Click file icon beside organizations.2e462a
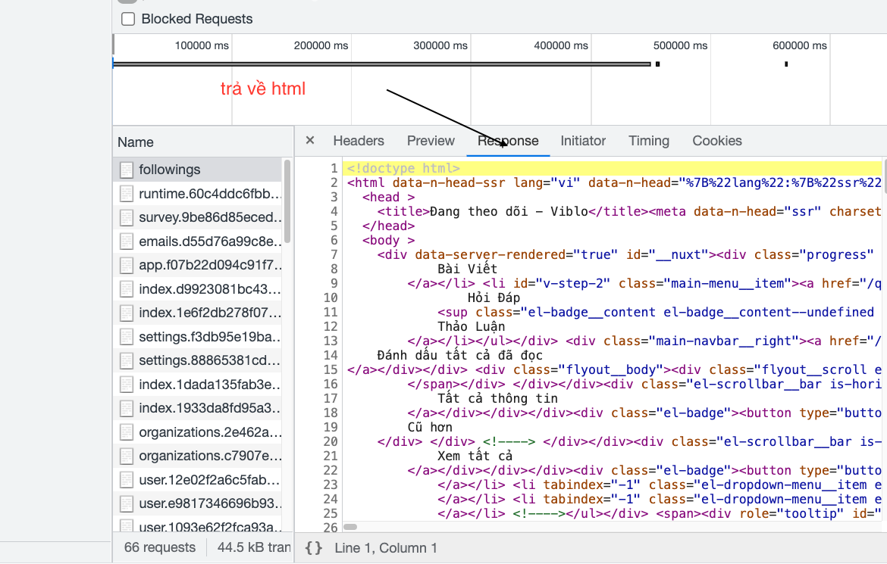Image resolution: width=887 pixels, height=564 pixels. pos(127,432)
